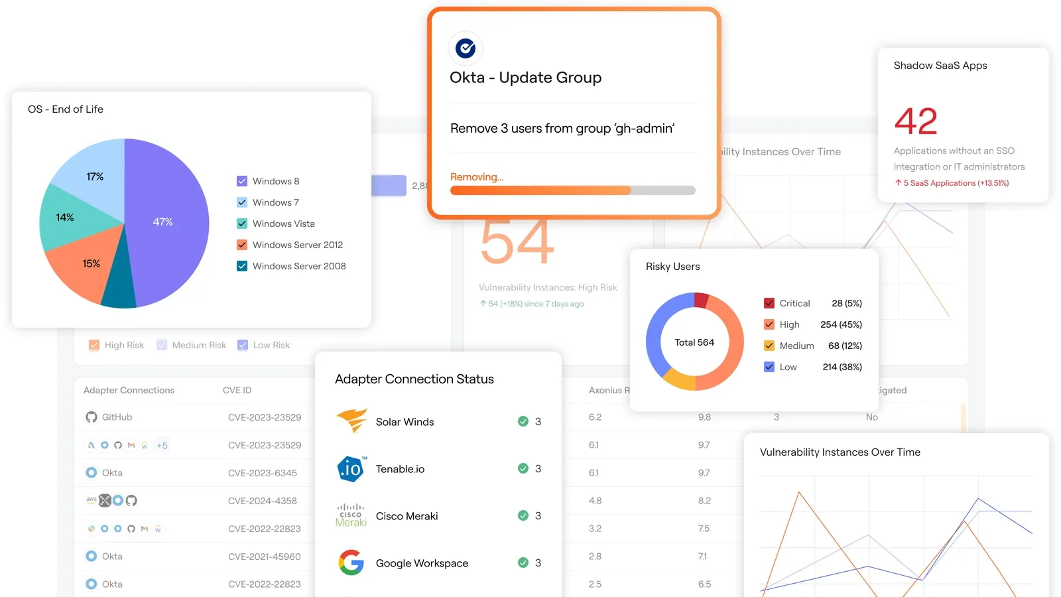Click the 54 (+18%) since 7 days ago link
This screenshot has width=1061, height=597.
[x=536, y=304]
